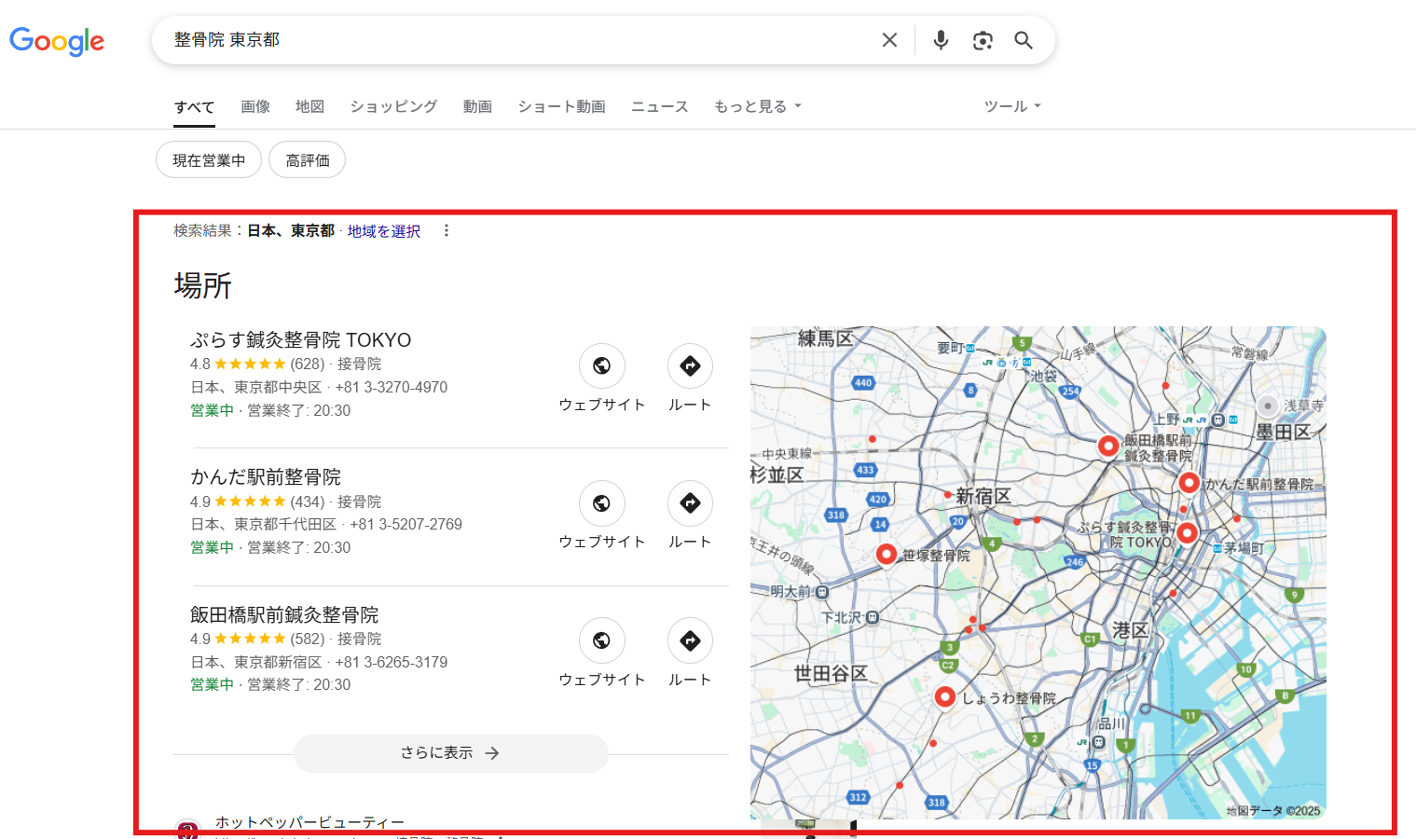Clear the search box with the X icon
This screenshot has height=839, width=1416.
[x=889, y=40]
